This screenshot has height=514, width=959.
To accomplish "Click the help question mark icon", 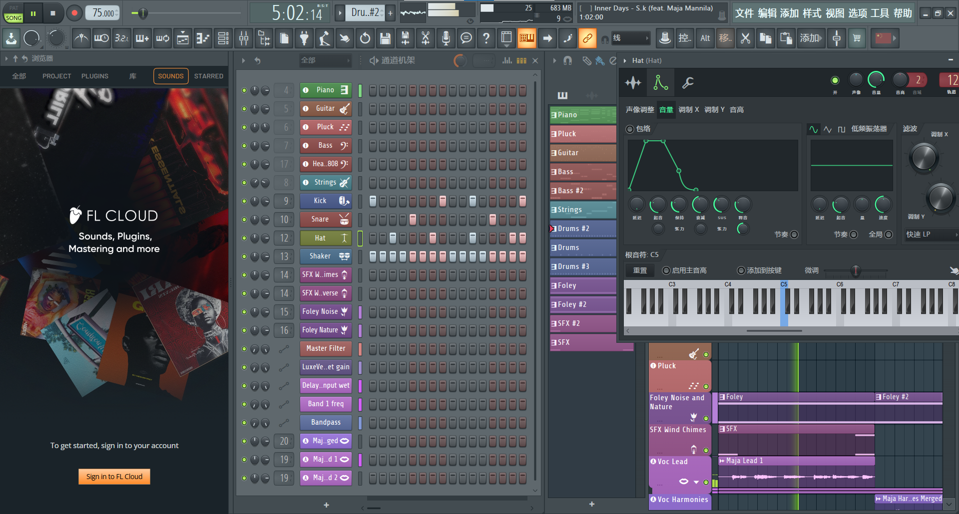I will pos(486,38).
